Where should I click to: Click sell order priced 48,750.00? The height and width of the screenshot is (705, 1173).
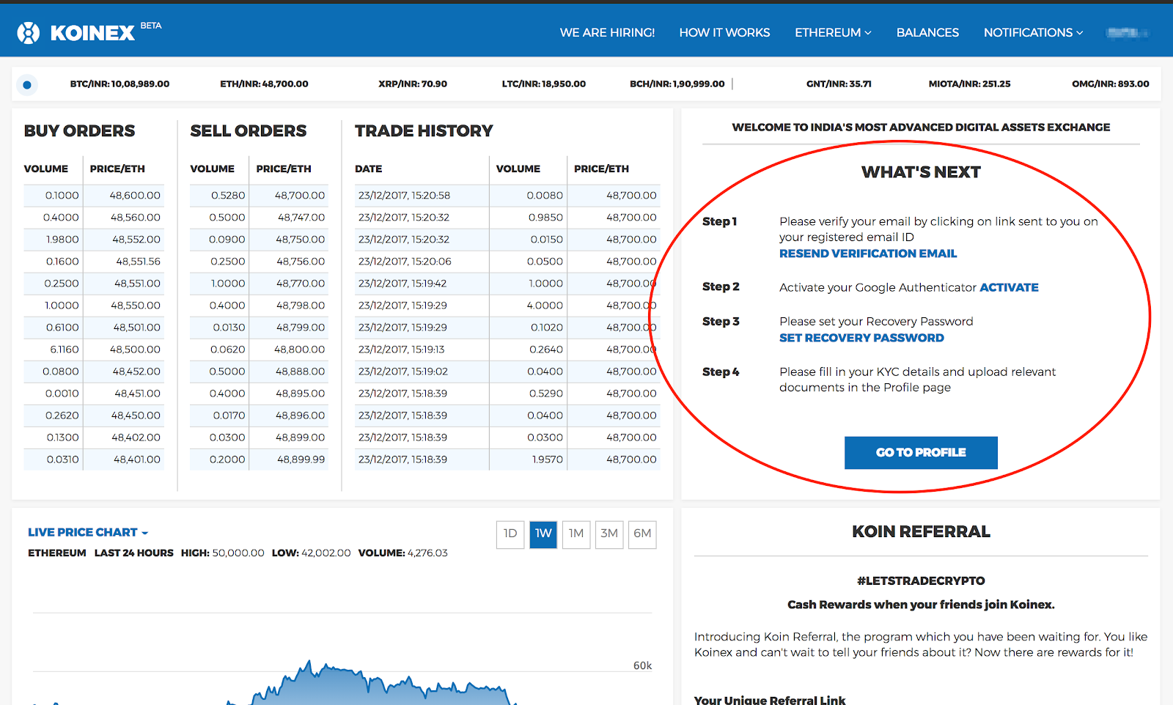coord(301,240)
